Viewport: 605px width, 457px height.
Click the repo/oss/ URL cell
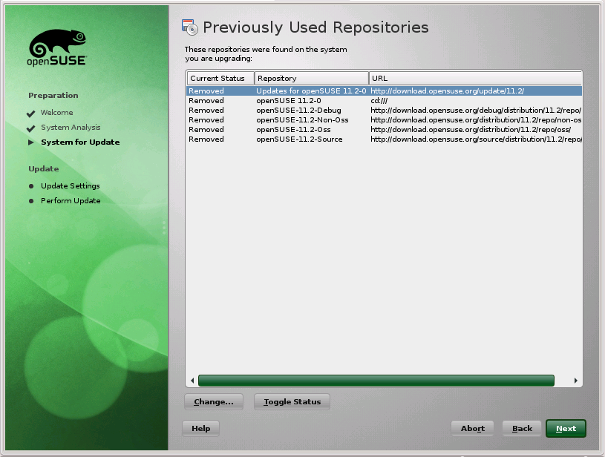[471, 130]
